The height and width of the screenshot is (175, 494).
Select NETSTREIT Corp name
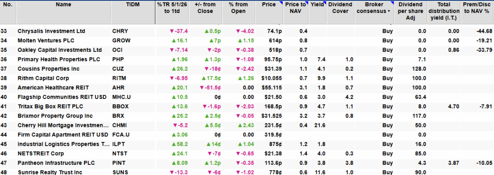tap(41, 154)
